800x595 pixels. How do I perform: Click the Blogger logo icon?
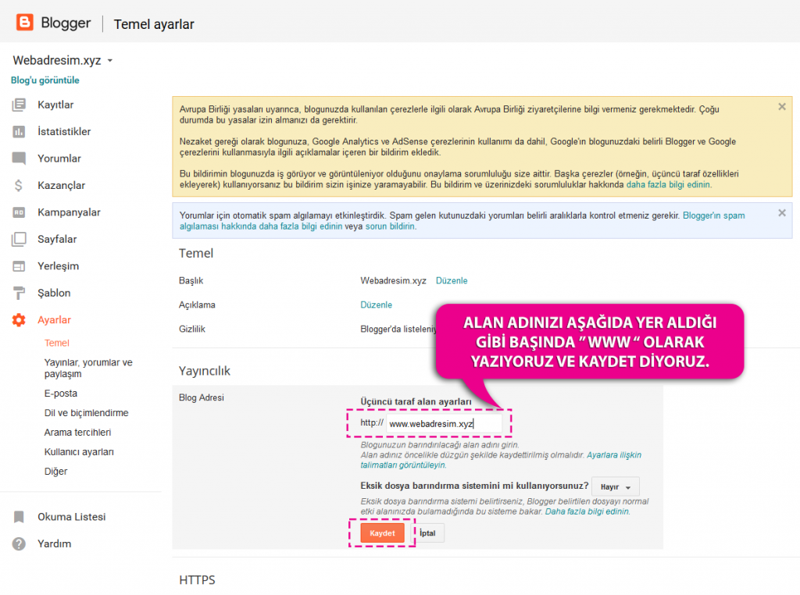24,23
